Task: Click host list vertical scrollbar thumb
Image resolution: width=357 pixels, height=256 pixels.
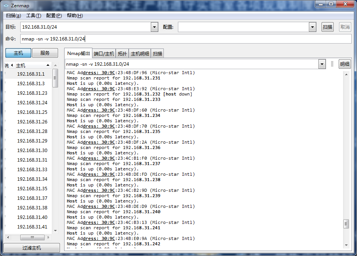Action: pyautogui.click(x=55, y=78)
